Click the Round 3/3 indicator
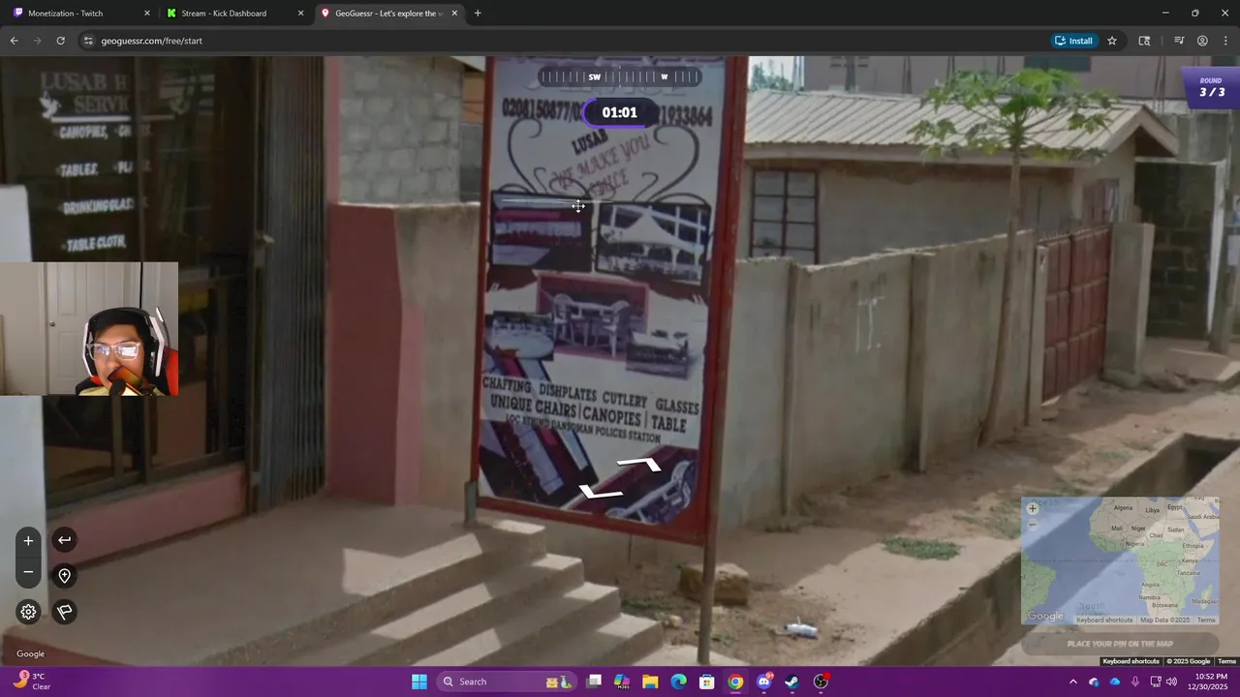 click(1211, 87)
